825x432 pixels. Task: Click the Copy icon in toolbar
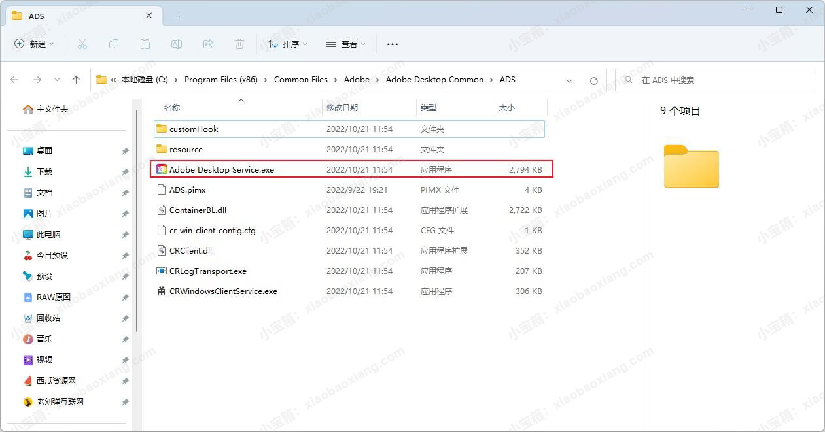click(114, 44)
